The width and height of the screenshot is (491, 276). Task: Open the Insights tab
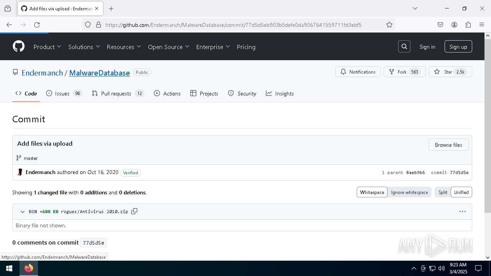[280, 94]
